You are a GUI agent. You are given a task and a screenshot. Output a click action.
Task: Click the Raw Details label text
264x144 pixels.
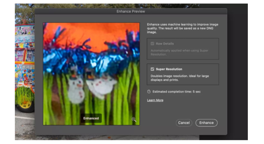click(165, 43)
